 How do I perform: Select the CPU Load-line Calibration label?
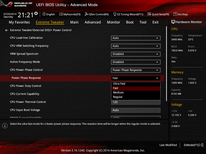(x=26, y=38)
